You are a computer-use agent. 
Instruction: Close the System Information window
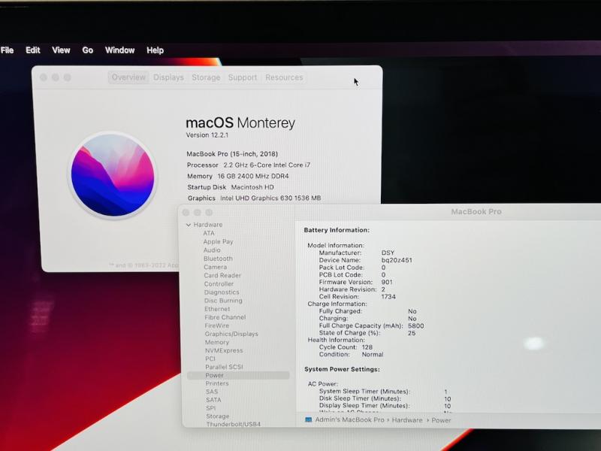186,213
